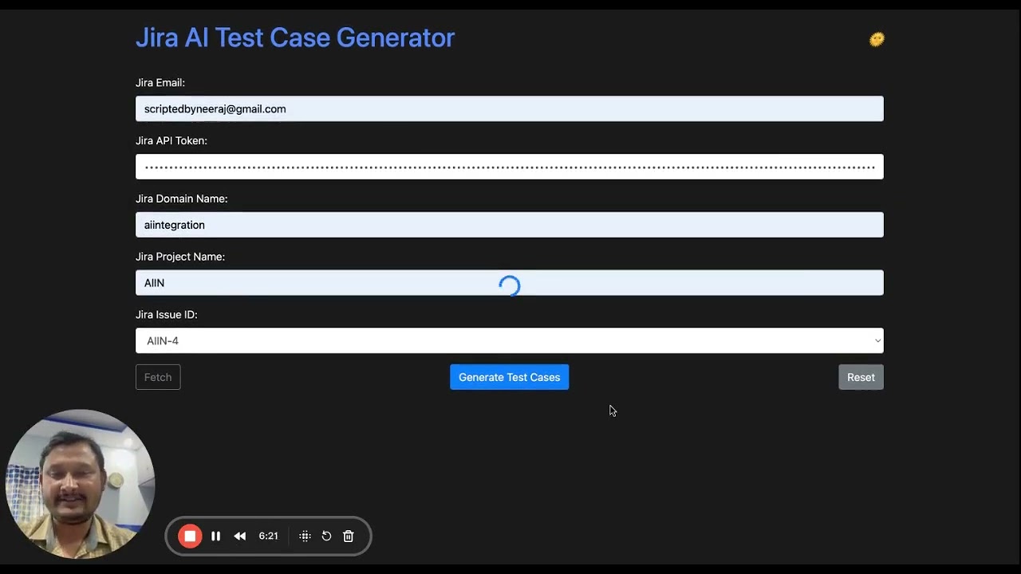
Task: Click the "Jira Domain Name:" label
Action: [x=182, y=199]
